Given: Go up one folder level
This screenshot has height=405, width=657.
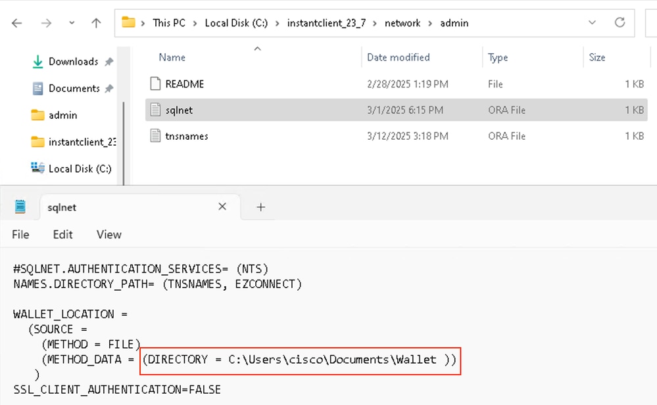Looking at the screenshot, I should (97, 23).
